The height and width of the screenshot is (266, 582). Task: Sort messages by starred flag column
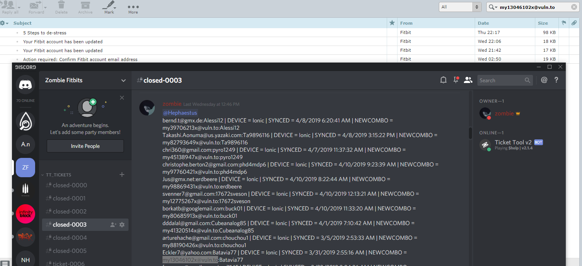point(392,23)
